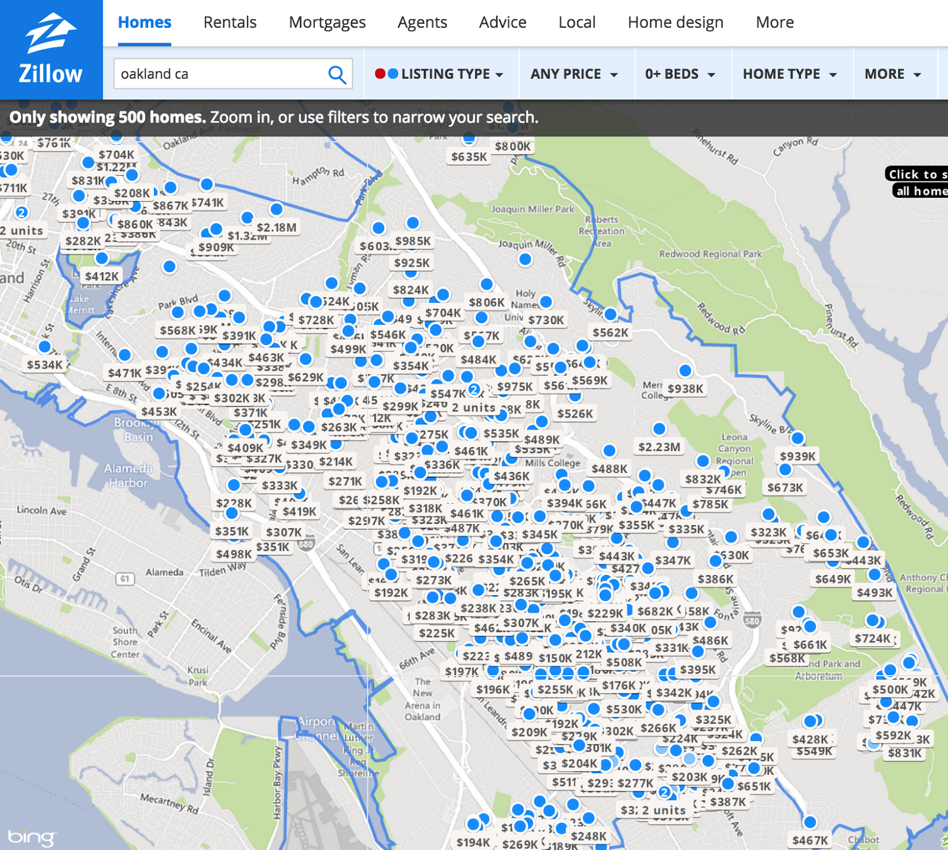The image size is (948, 850).
Task: Open the $412K label near Lake Merritt
Action: (x=102, y=276)
